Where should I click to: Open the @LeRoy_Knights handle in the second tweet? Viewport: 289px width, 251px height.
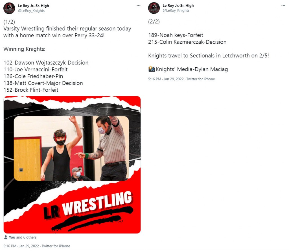pos(176,10)
